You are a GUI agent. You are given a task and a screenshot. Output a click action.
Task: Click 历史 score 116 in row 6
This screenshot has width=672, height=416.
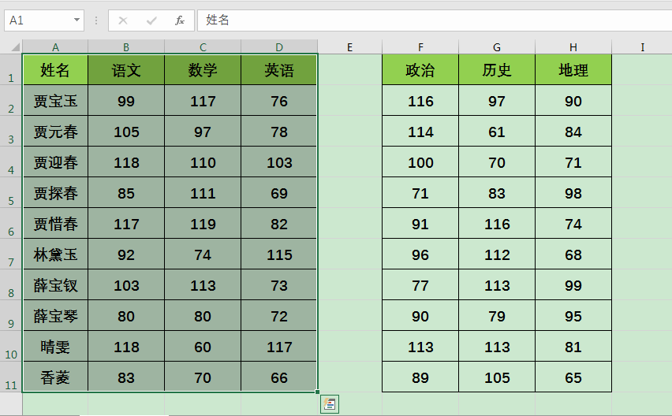[497, 224]
